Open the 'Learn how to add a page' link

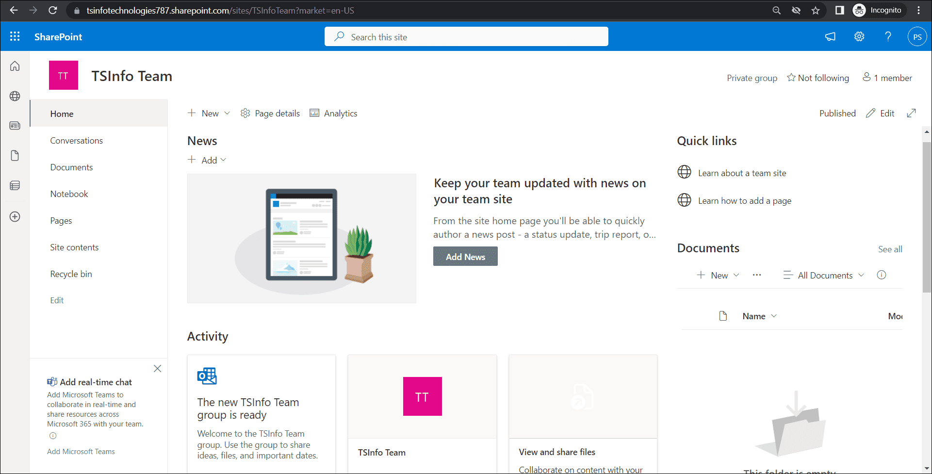(x=744, y=200)
